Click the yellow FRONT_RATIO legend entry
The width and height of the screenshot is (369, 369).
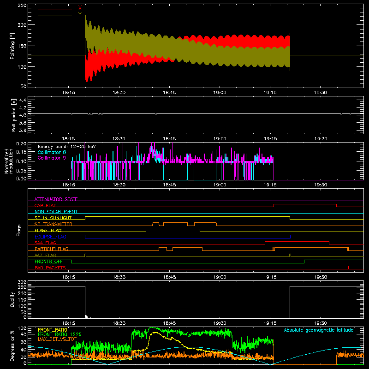53,330
